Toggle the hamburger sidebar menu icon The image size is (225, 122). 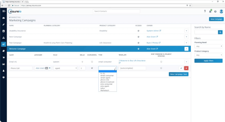tap(4, 11)
